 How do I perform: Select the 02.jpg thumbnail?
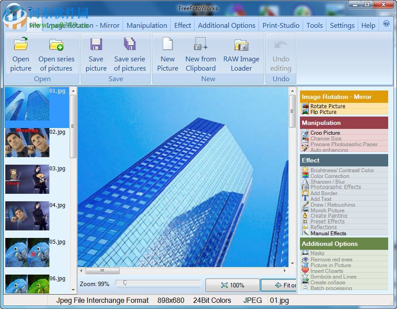27,143
